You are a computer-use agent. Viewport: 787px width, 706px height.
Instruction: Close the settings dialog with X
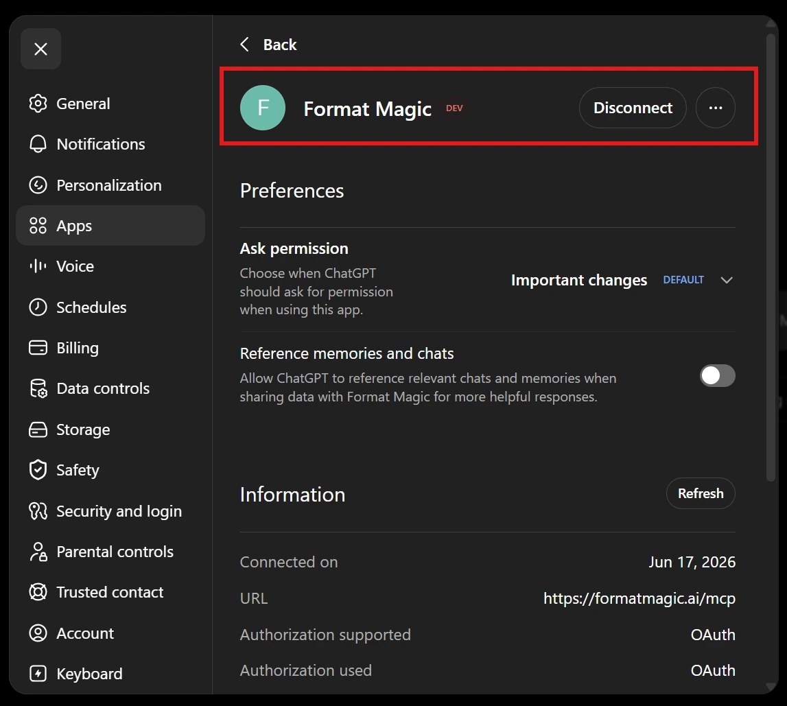[x=40, y=49]
